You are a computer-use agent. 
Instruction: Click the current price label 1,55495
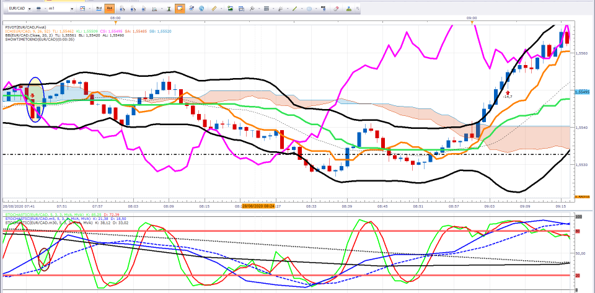(582, 92)
